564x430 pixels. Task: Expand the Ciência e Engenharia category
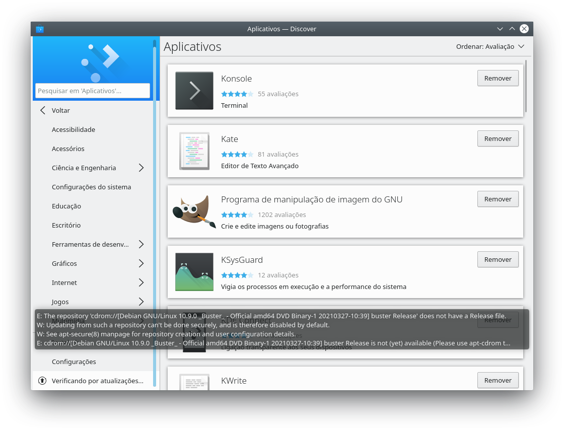pos(142,168)
